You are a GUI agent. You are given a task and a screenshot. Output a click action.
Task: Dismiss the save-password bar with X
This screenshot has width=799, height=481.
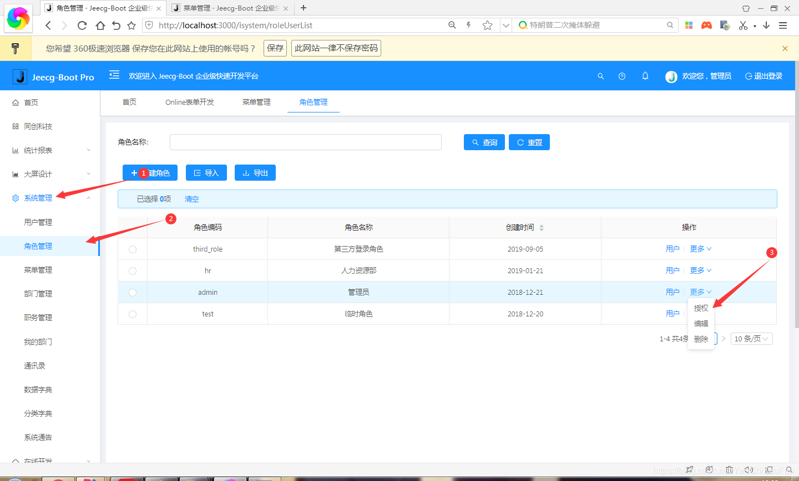click(785, 49)
